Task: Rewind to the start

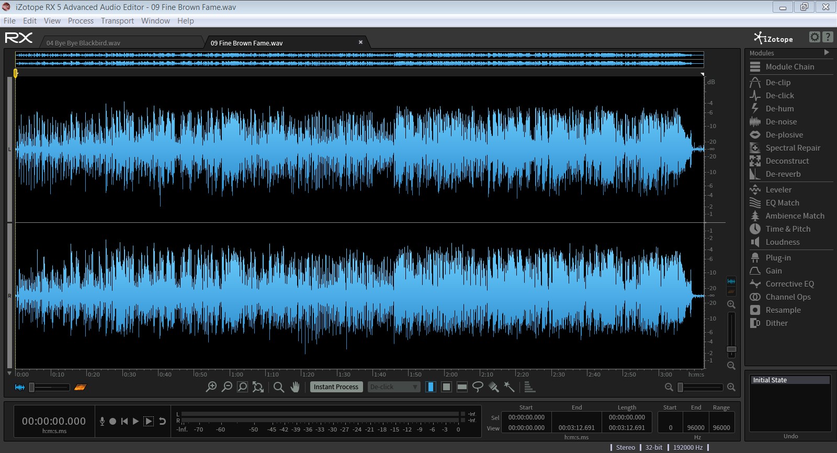Action: click(x=125, y=421)
